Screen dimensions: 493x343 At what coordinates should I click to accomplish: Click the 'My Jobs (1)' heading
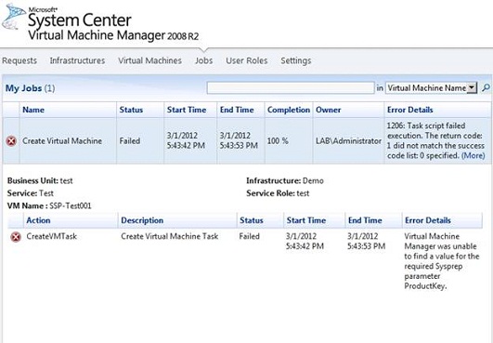pos(31,88)
